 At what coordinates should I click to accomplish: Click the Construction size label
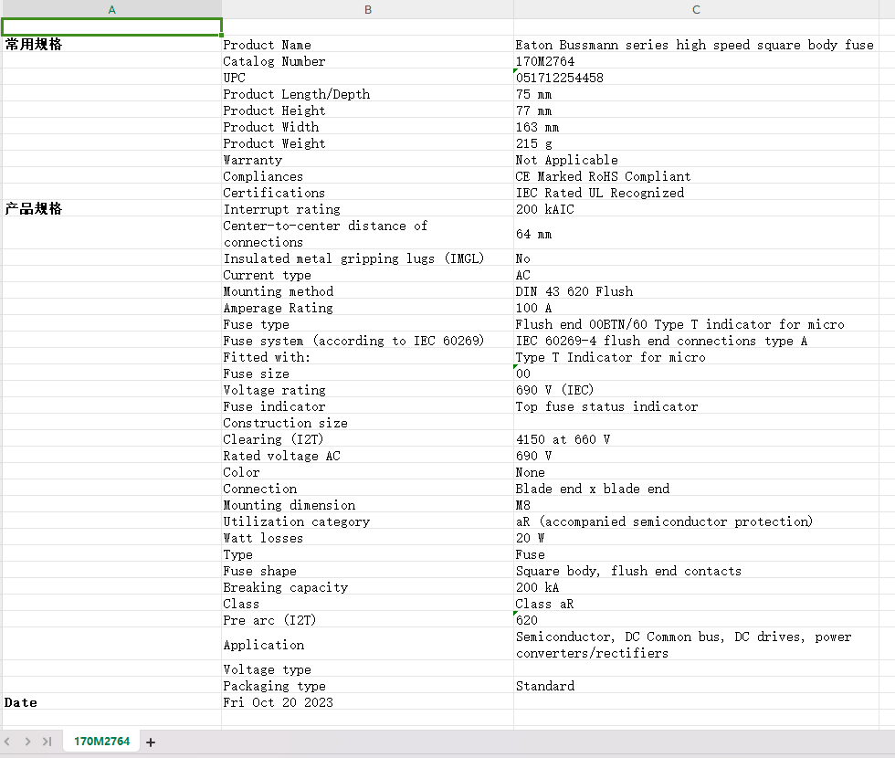pyautogui.click(x=367, y=423)
